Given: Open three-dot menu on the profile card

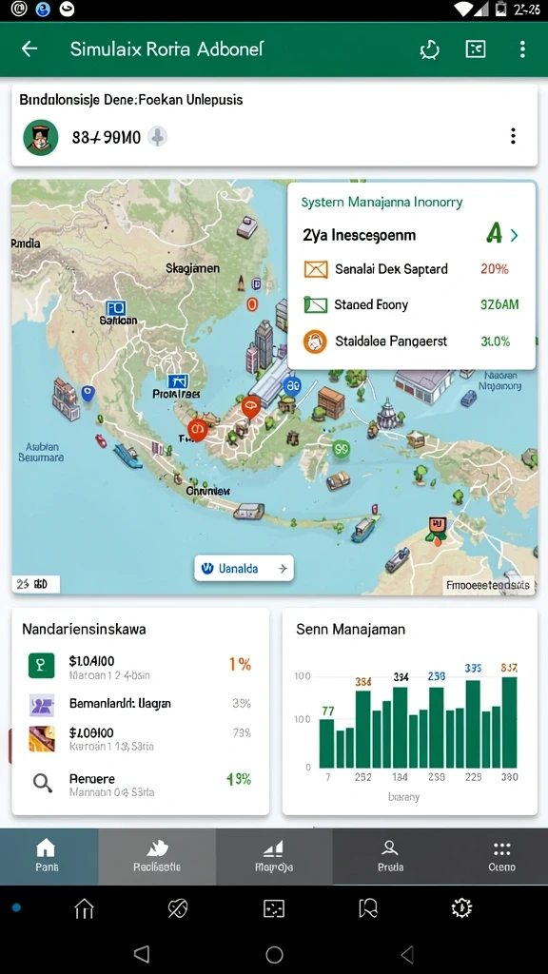Looking at the screenshot, I should coord(513,136).
